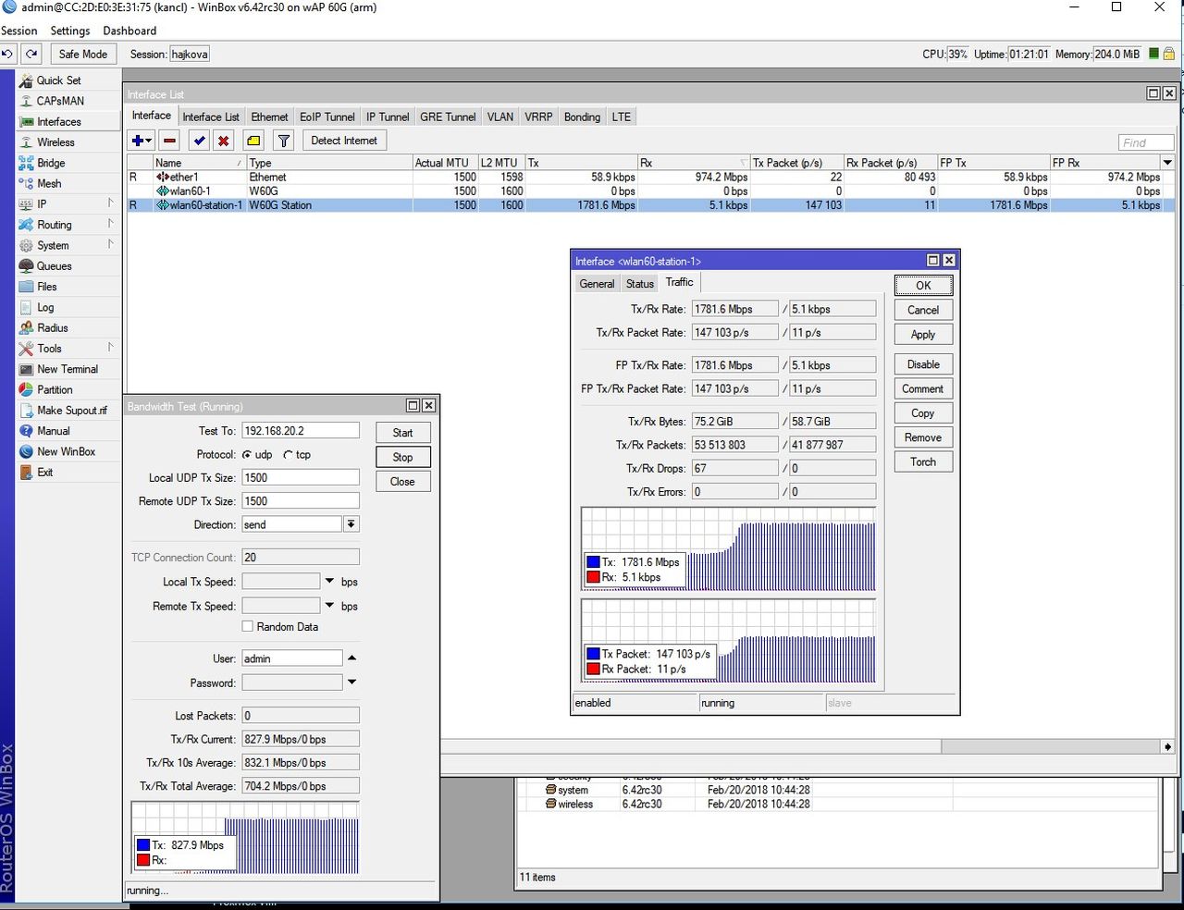Collapse the User field arrow
1184x910 pixels.
[x=351, y=658]
